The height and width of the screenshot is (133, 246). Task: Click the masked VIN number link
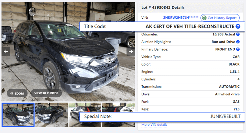point(181,18)
